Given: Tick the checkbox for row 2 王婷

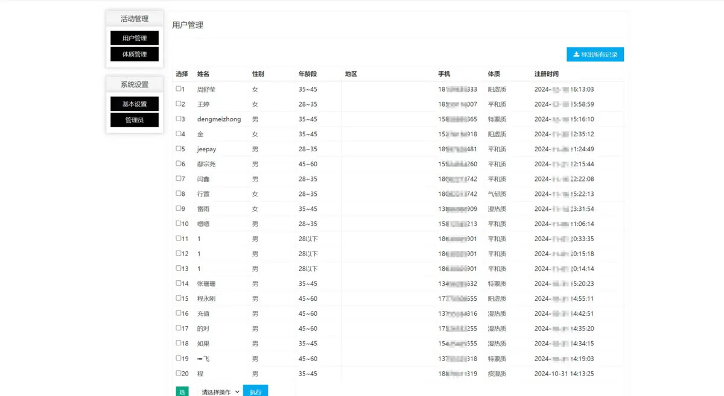Looking at the screenshot, I should (179, 104).
